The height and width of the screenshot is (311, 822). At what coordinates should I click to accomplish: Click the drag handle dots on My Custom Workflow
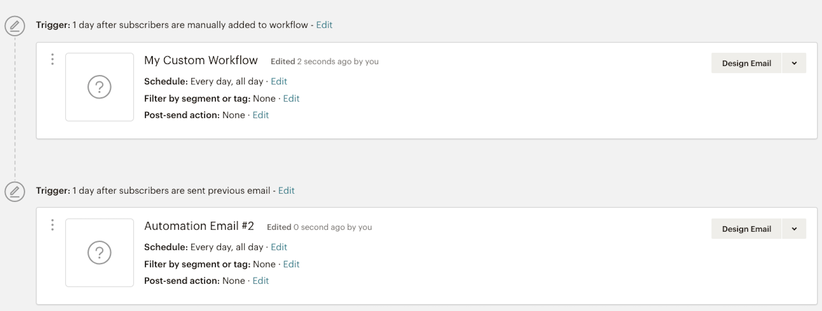point(52,59)
